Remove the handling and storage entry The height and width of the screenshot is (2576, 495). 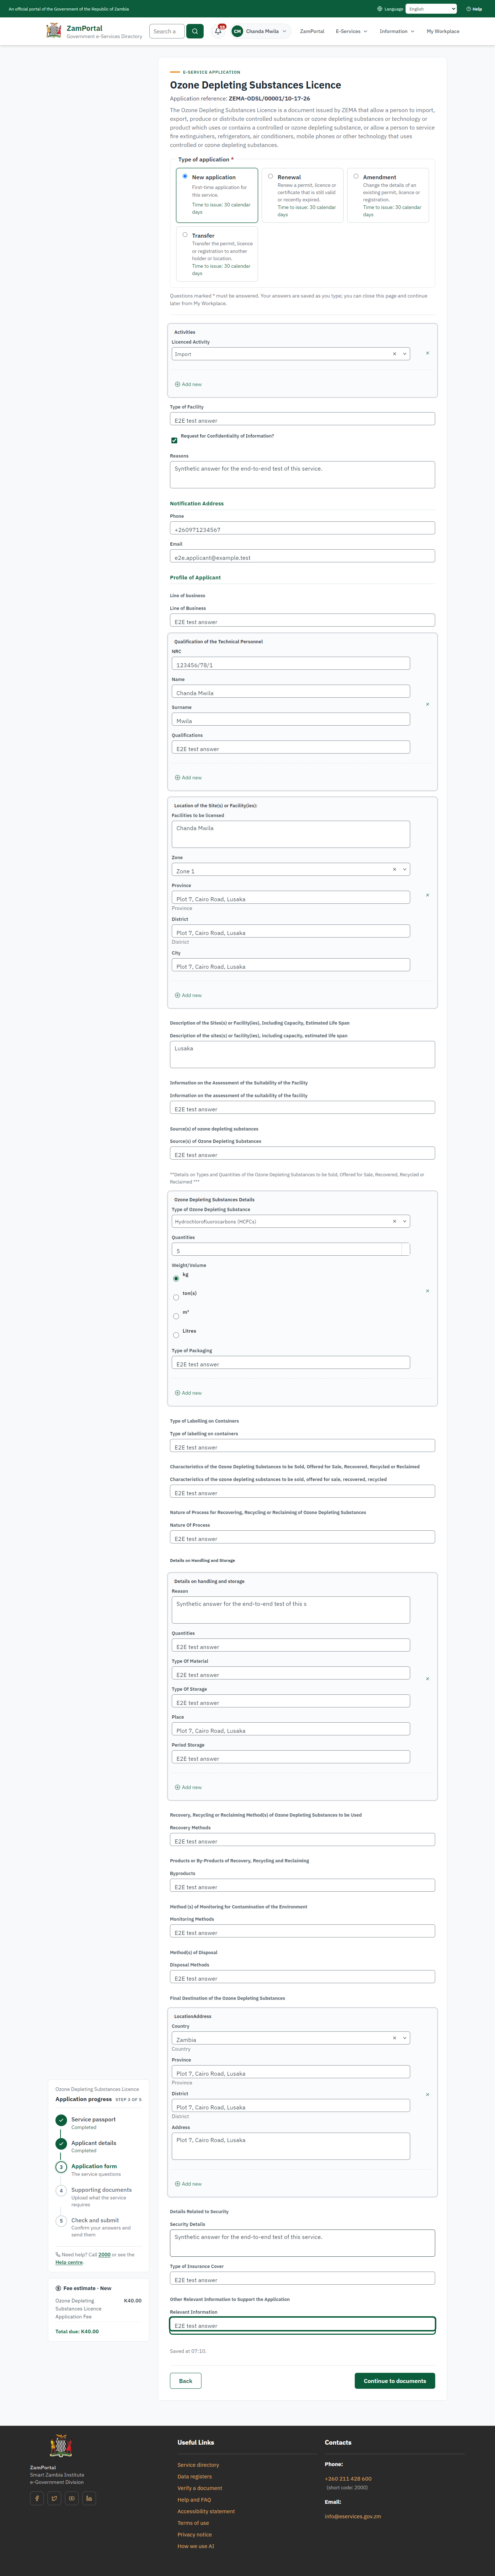[427, 1679]
